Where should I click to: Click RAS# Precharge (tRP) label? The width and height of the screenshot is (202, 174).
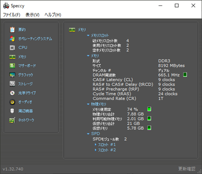click(x=116, y=89)
